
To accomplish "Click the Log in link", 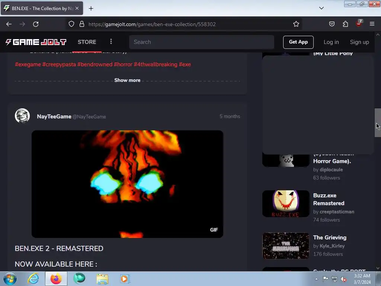I will (331, 42).
